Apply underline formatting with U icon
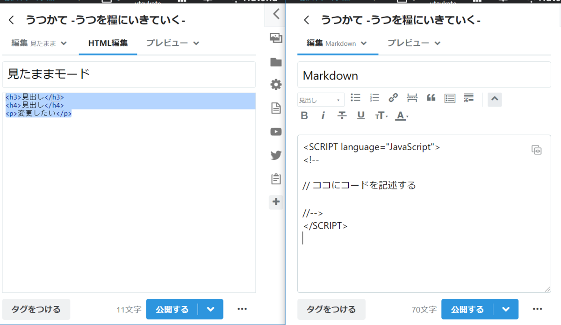The height and width of the screenshot is (325, 561). pyautogui.click(x=361, y=116)
